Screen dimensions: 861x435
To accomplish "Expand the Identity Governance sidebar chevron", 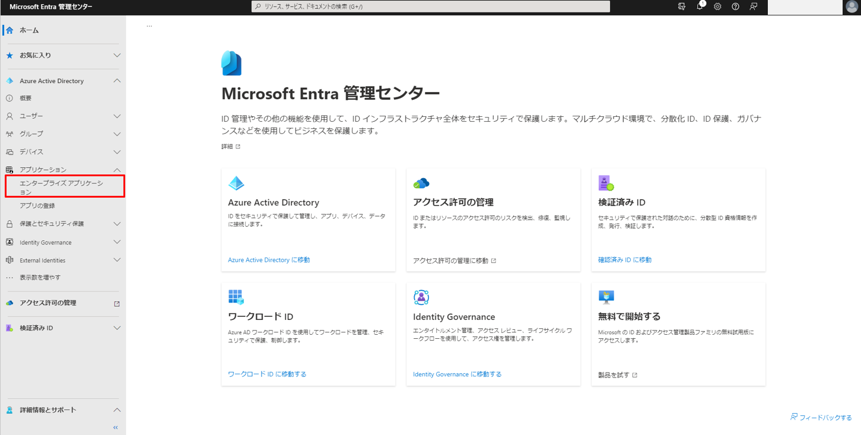I will pos(117,242).
